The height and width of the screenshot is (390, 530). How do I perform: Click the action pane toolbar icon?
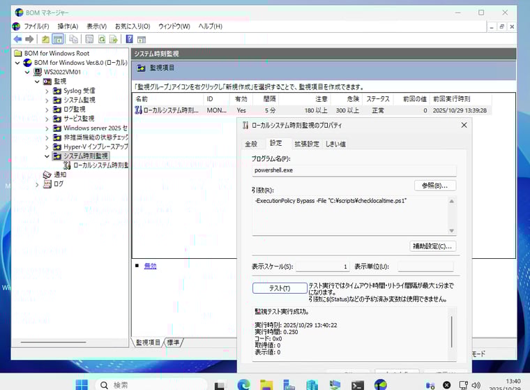(142, 40)
